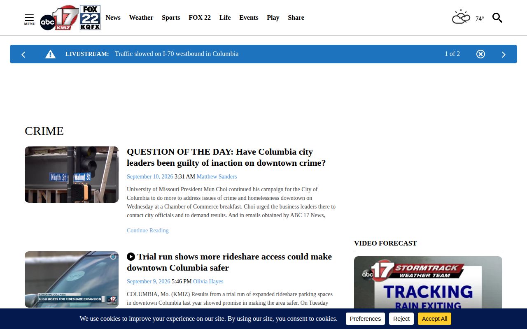Click the 74° temperature reading

[x=480, y=19]
